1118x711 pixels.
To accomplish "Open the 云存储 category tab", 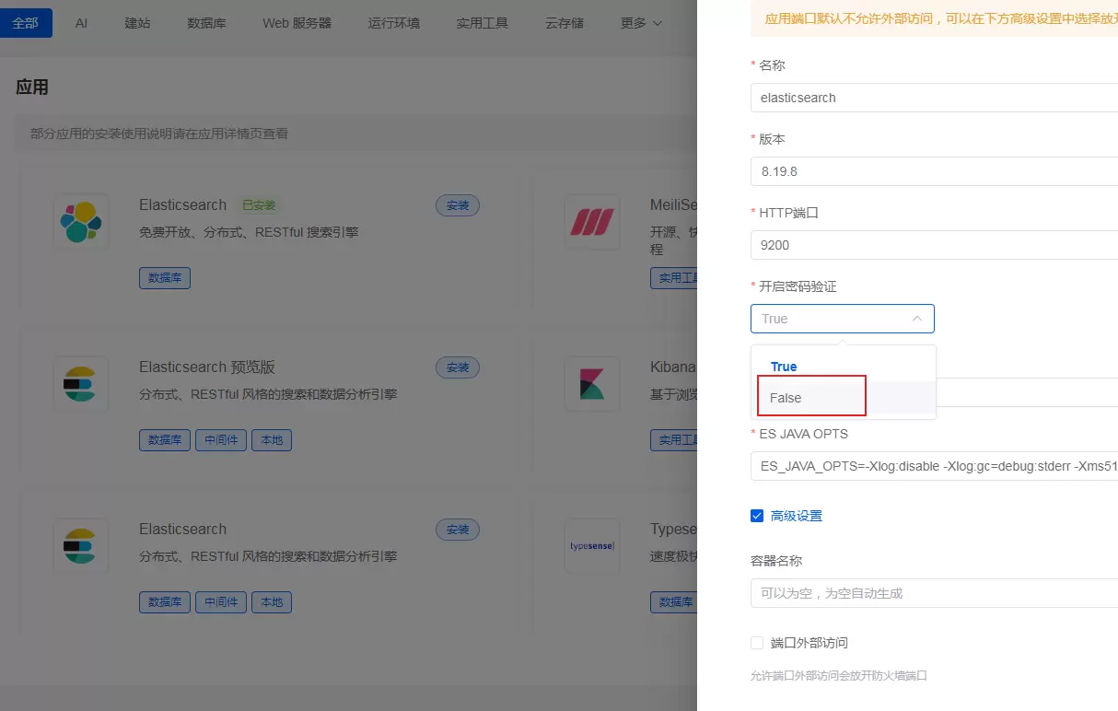I will pos(565,23).
